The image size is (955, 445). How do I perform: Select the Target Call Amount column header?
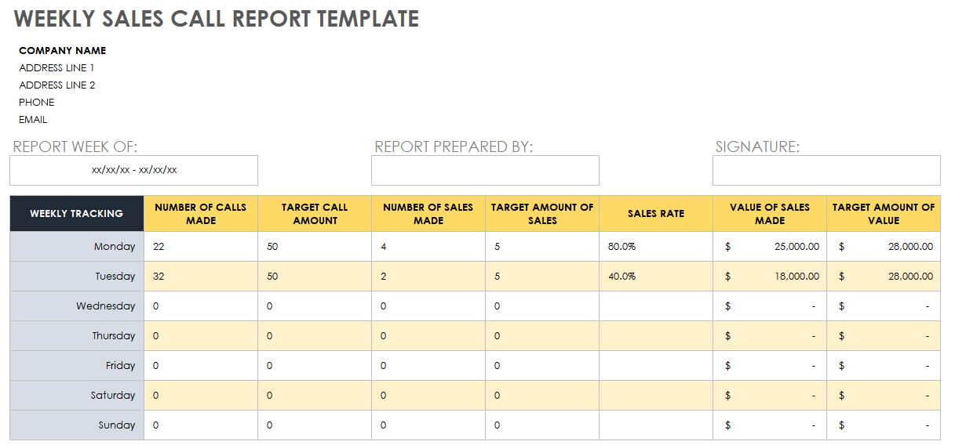[x=315, y=214]
